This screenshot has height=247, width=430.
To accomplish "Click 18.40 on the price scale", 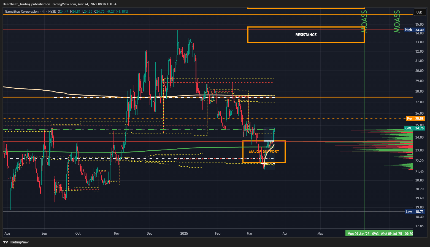I will point(420,217).
